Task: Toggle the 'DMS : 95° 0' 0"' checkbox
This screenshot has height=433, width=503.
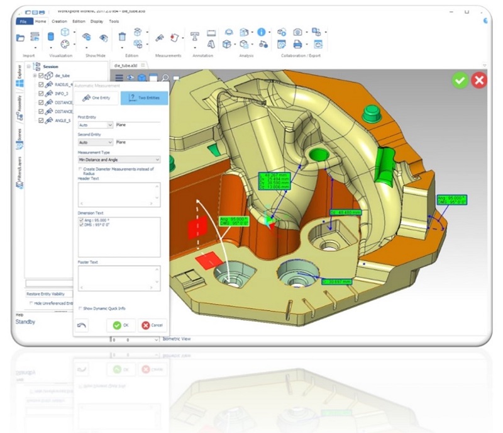Action: [81, 225]
